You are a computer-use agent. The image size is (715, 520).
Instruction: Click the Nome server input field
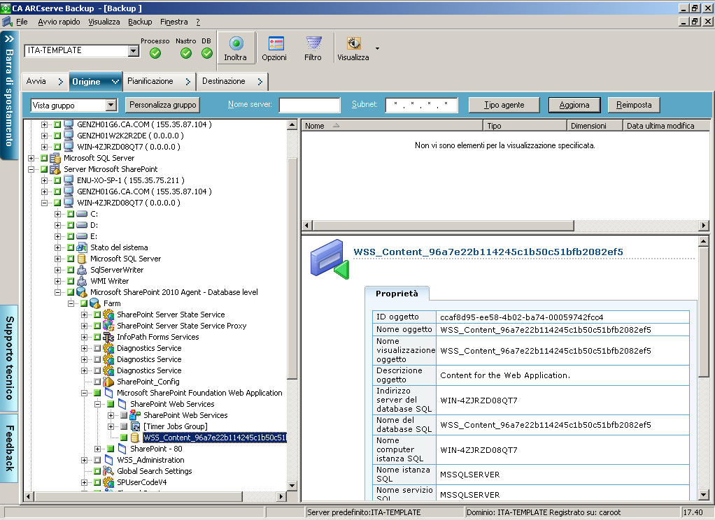point(309,105)
